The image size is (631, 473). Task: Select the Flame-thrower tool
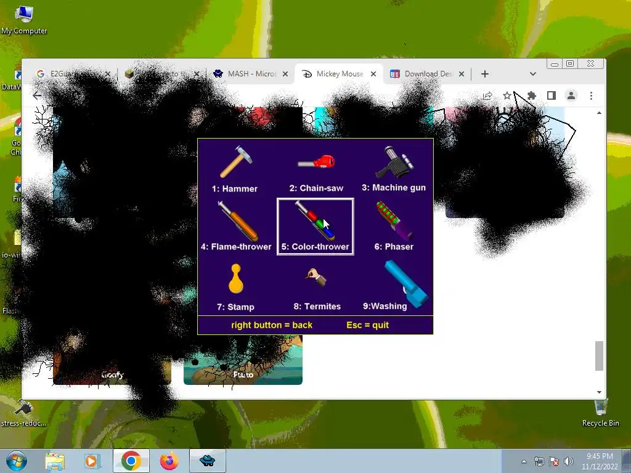pos(236,227)
